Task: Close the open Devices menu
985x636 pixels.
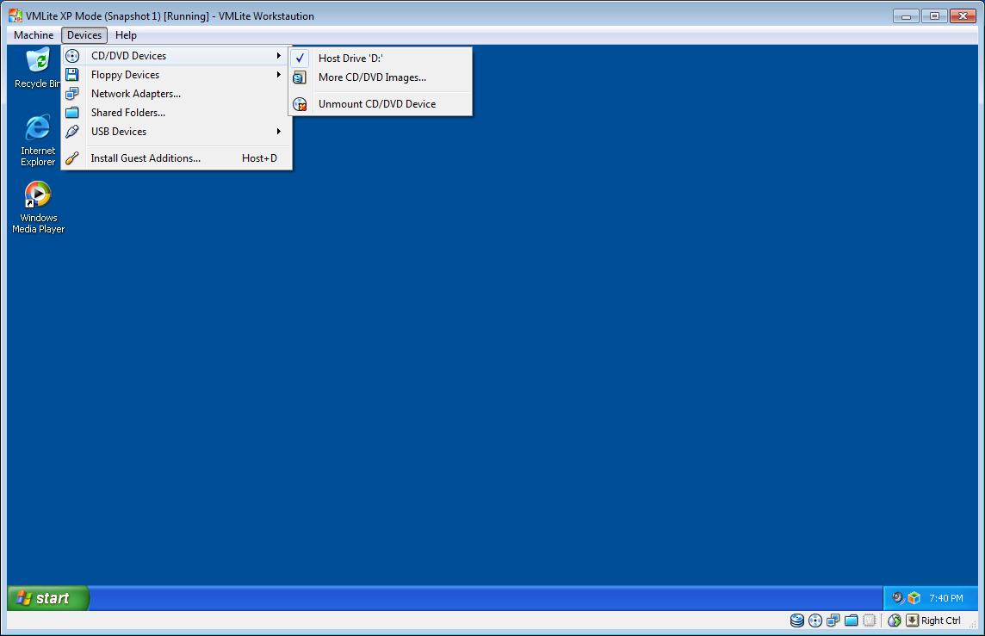Action: tap(84, 35)
